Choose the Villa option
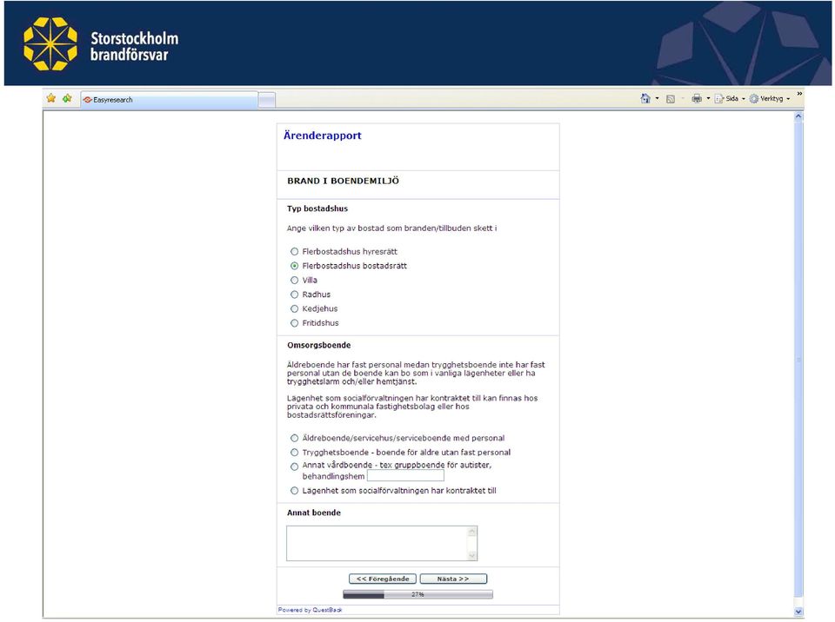The image size is (835, 622). (295, 281)
